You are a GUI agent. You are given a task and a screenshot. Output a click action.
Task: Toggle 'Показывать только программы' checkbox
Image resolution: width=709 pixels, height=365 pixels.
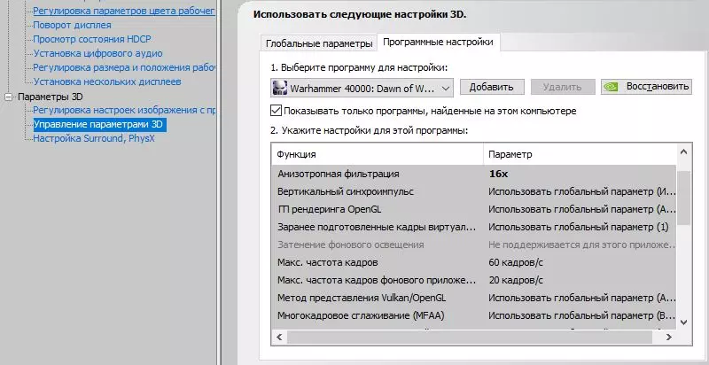[x=276, y=111]
